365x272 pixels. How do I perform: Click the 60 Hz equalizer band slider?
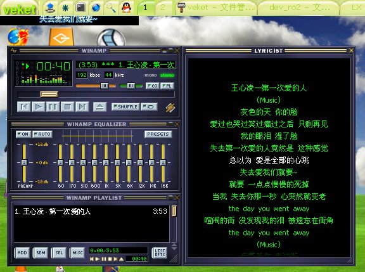coord(60,162)
